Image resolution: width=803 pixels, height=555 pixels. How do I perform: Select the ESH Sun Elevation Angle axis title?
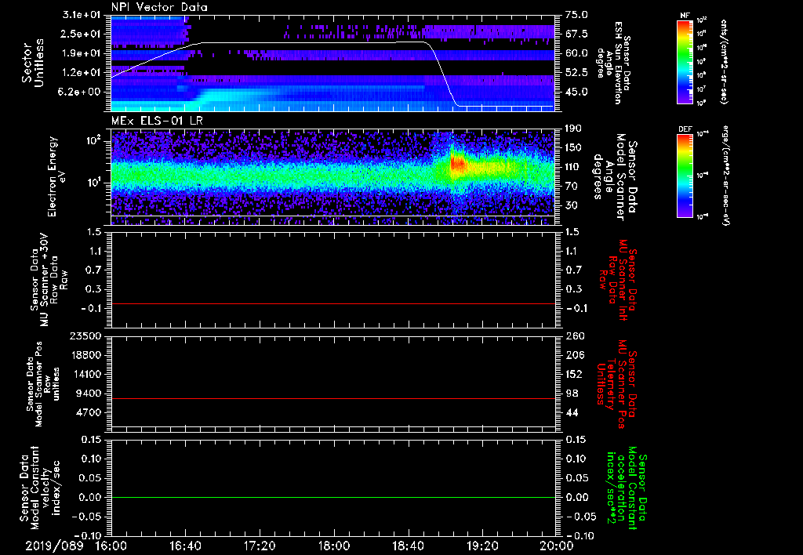click(613, 63)
